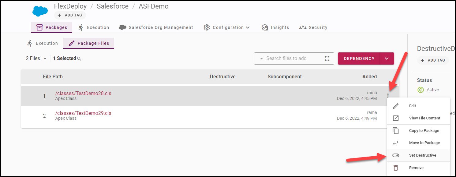Click the Dec 6, 2022, 4:45 PM timestamp

tap(357, 98)
